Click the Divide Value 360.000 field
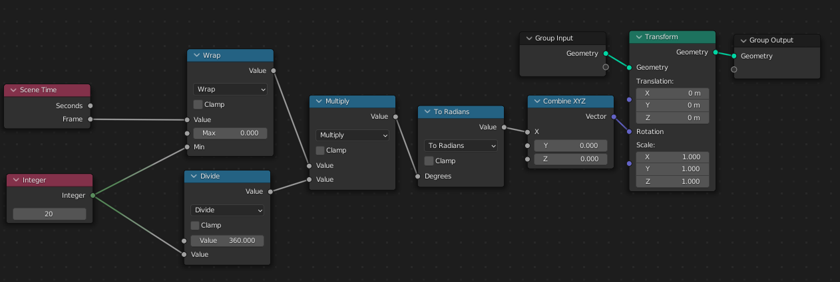 coord(228,240)
